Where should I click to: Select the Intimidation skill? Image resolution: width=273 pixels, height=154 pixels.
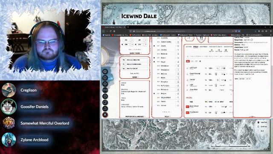pos(165,66)
